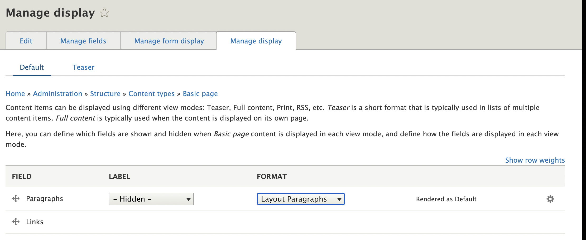Image resolution: width=586 pixels, height=240 pixels.
Task: Open the Manage form display tab
Action: 169,41
